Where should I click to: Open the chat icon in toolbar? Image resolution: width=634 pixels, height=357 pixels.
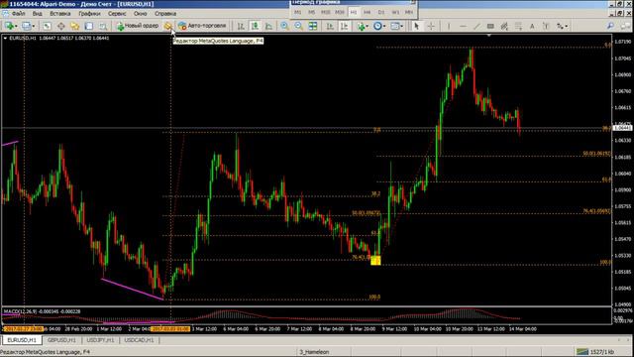click(625, 26)
